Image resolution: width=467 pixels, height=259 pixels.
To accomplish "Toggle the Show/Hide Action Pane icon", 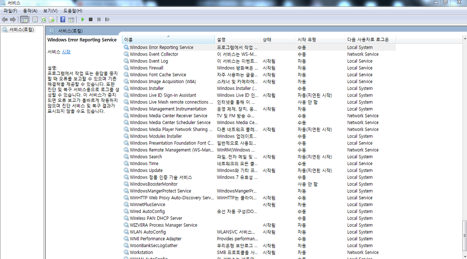I will (x=71, y=20).
